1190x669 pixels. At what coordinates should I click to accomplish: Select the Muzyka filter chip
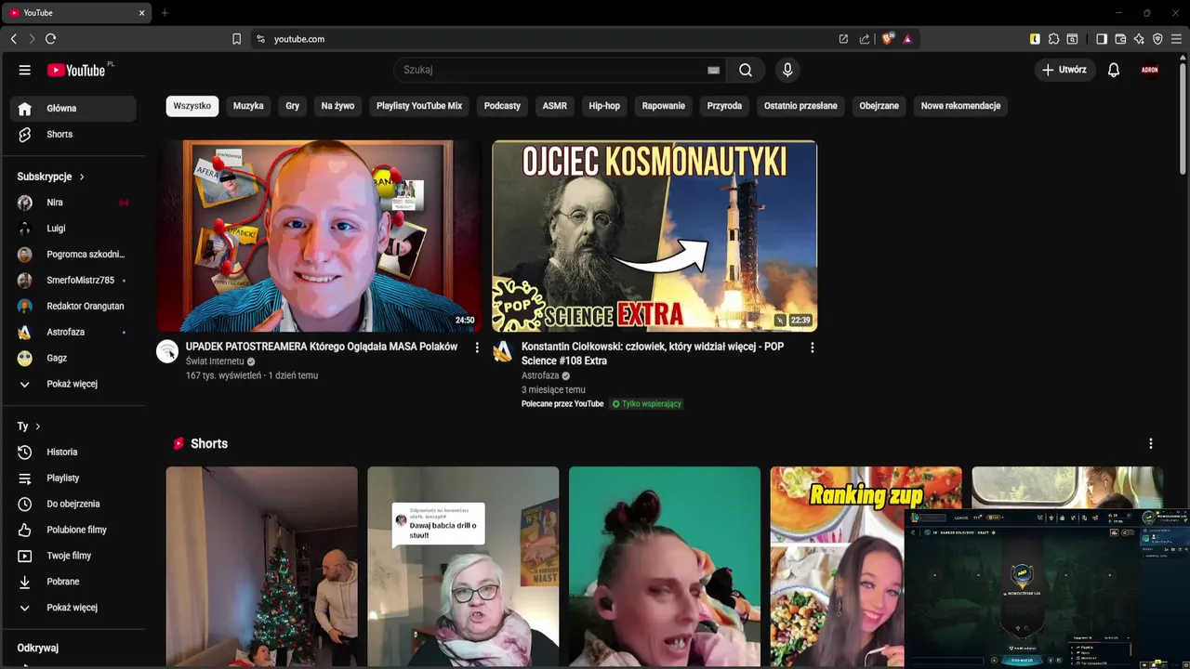pos(248,106)
